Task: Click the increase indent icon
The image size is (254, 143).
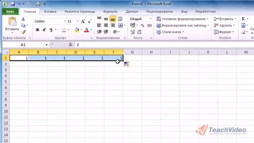Action: (x=106, y=32)
